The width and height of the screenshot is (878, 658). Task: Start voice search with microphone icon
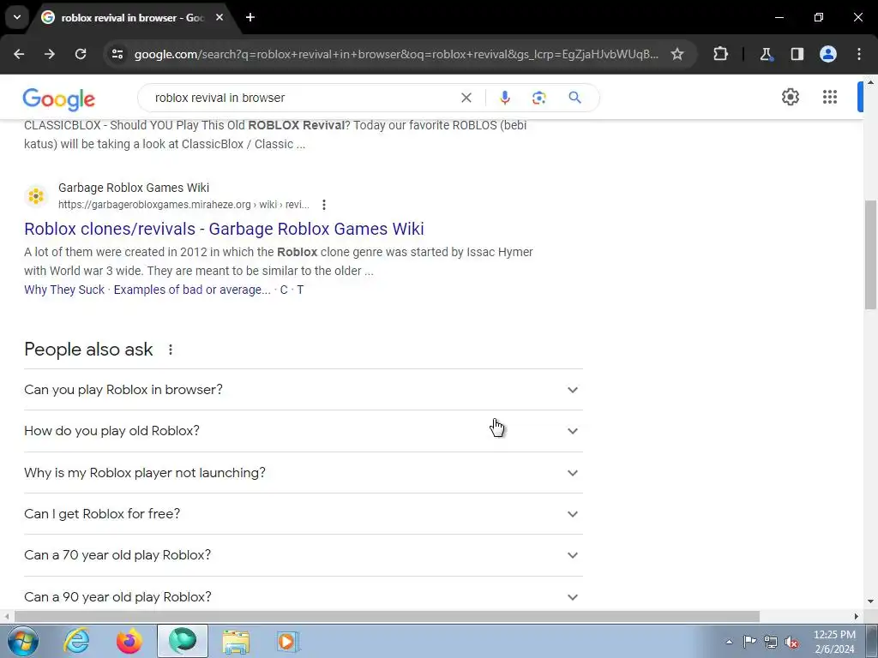click(504, 98)
